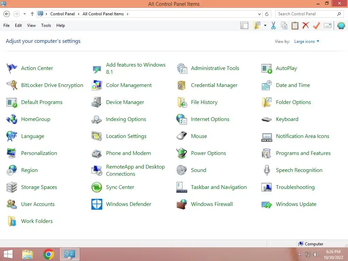348x261 pixels.
Task: Open the View menu
Action: coord(31,25)
